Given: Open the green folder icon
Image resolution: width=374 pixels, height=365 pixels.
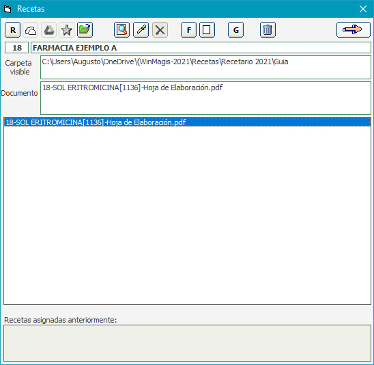Looking at the screenshot, I should [85, 30].
